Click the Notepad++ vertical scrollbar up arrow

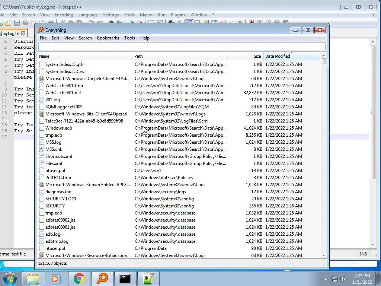coord(373,42)
